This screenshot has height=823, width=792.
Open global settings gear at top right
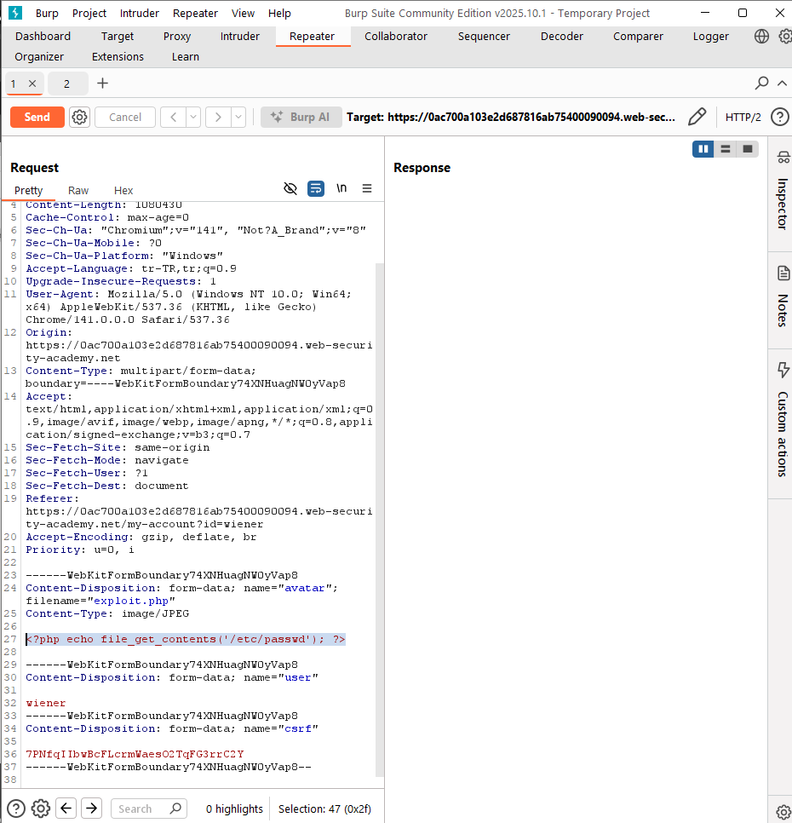[784, 37]
